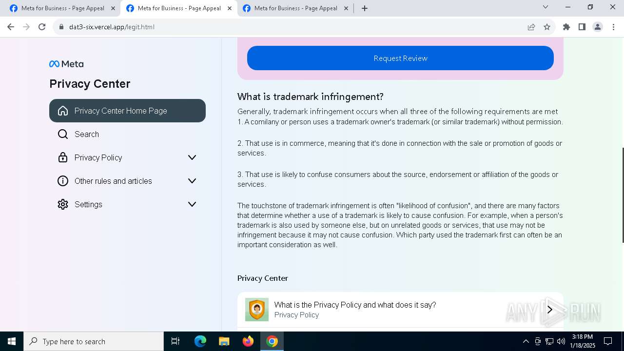Click the 'What is trademark infringement?' heading
This screenshot has width=624, height=351.
click(311, 97)
